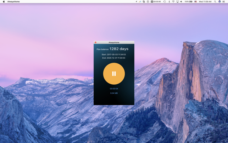Open the AlwaysHome application menu
The width and height of the screenshot is (228, 143).
point(13,2)
